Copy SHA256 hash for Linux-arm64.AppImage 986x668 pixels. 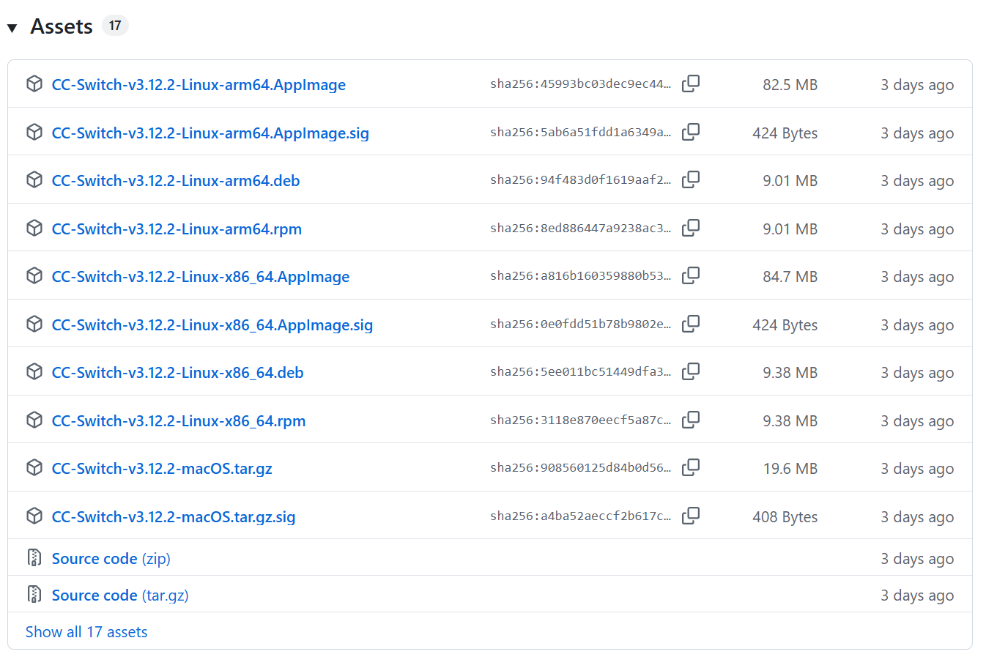[690, 84]
